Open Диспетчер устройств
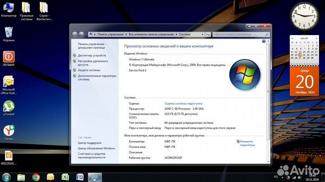Image resolution: width=325 pixels, height=182 pixels. [92, 55]
